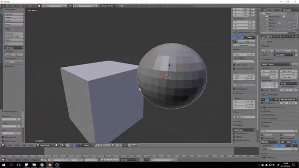
Task: Open the screen layout Default selector
Action: click(x=51, y=6)
